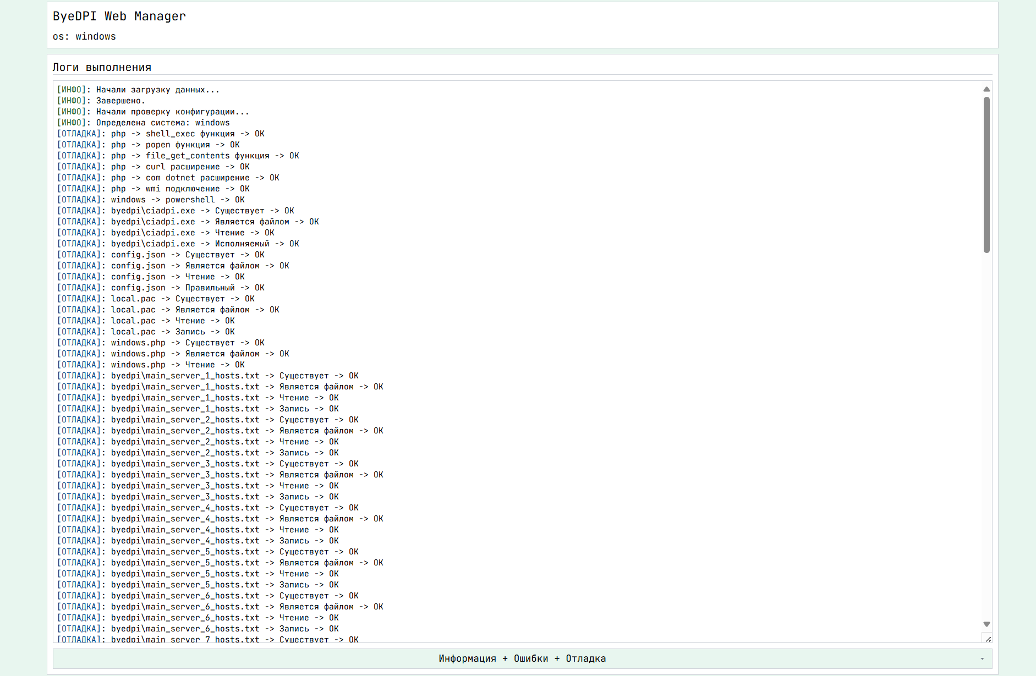Click the 'ByeDPI Web Manager' title
This screenshot has width=1036, height=676.
click(x=119, y=17)
